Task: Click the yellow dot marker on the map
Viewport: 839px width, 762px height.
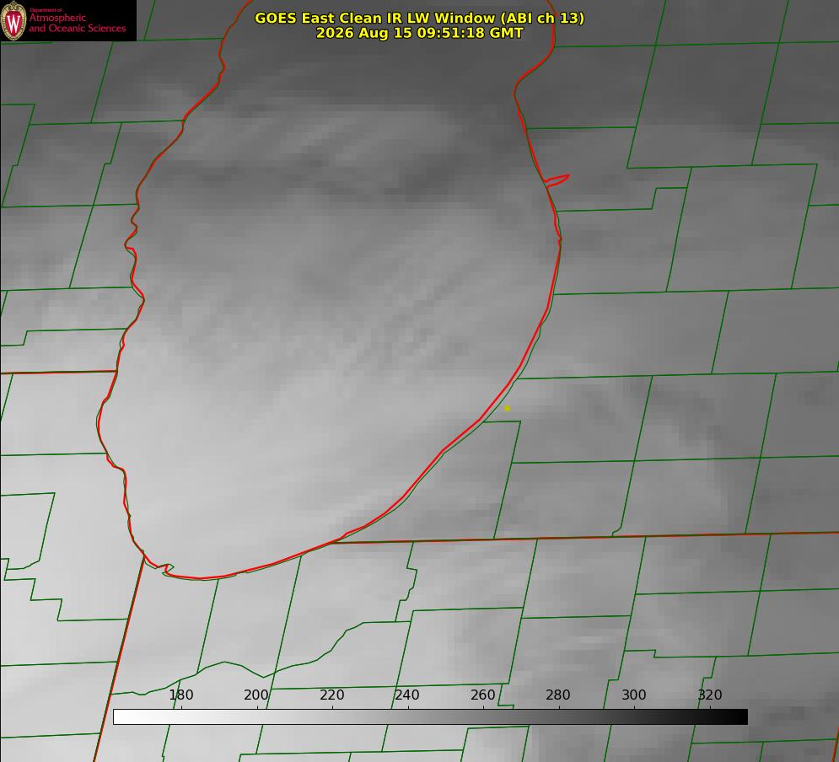Action: coord(507,409)
